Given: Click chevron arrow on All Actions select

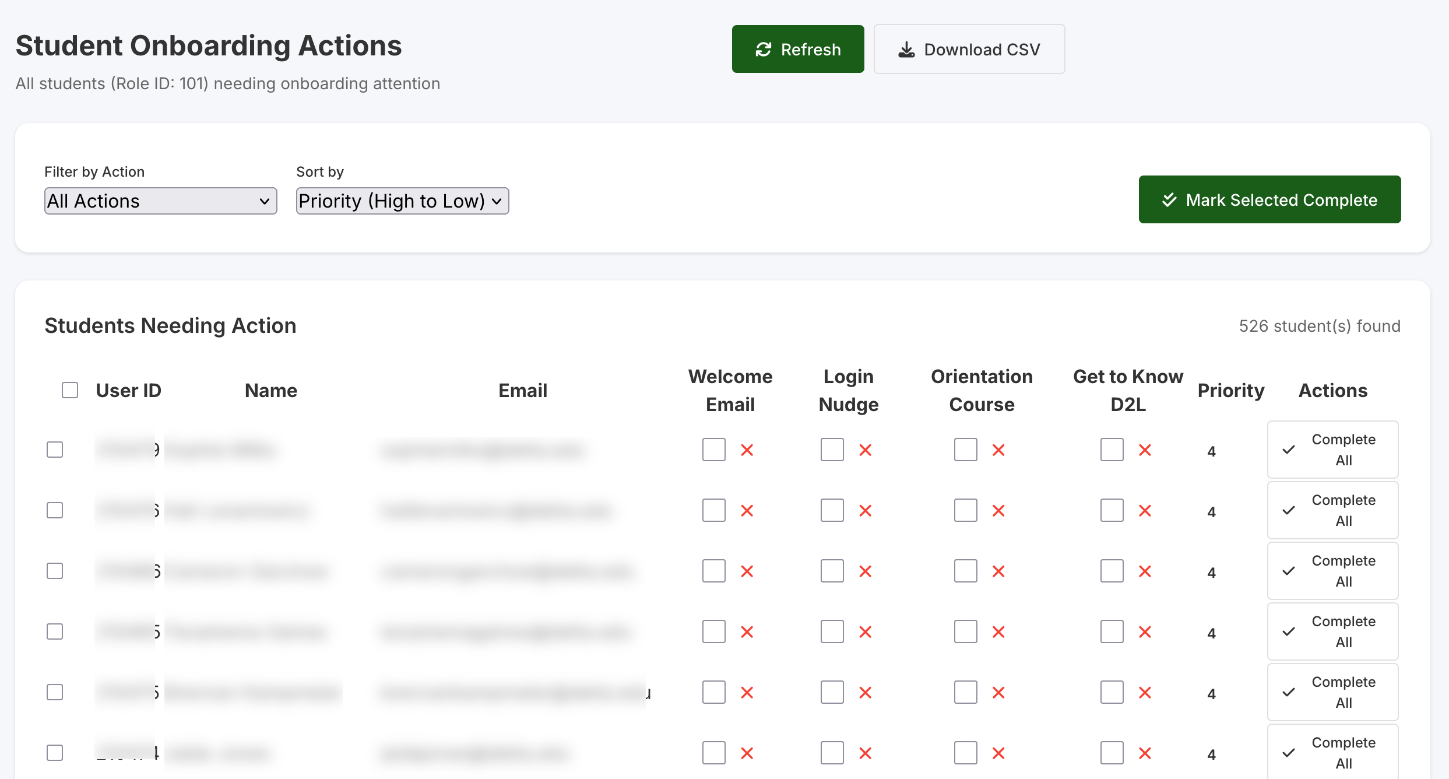Looking at the screenshot, I should click(x=264, y=202).
